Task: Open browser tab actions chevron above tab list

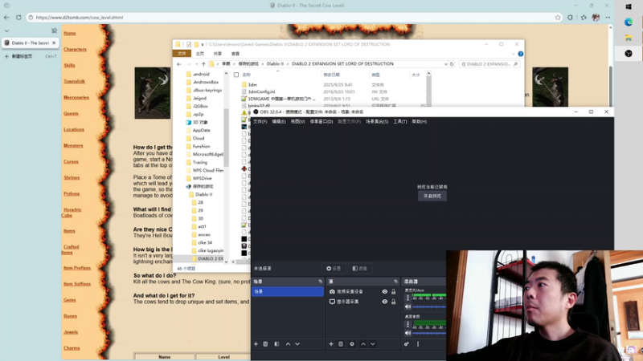Action: coord(6,30)
